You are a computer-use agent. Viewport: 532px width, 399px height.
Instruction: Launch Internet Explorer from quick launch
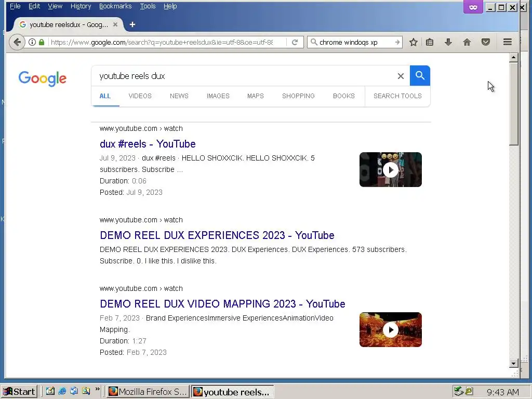pos(62,391)
